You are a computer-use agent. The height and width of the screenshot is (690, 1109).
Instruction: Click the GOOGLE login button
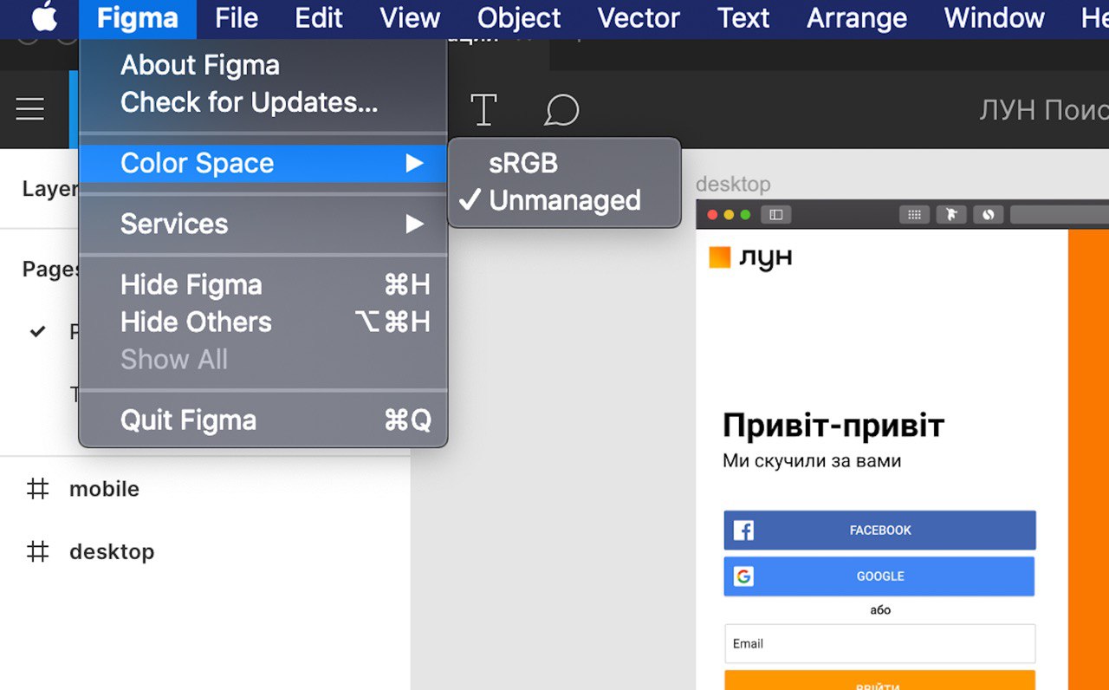879,576
